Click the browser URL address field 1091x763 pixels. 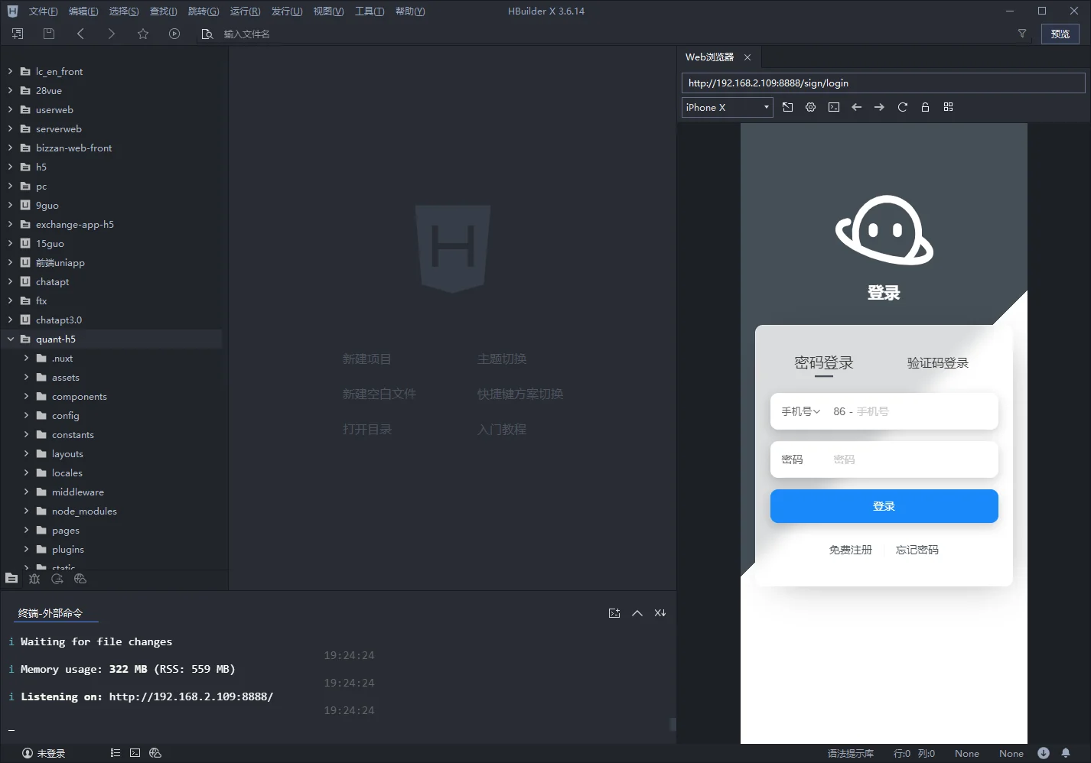point(883,83)
